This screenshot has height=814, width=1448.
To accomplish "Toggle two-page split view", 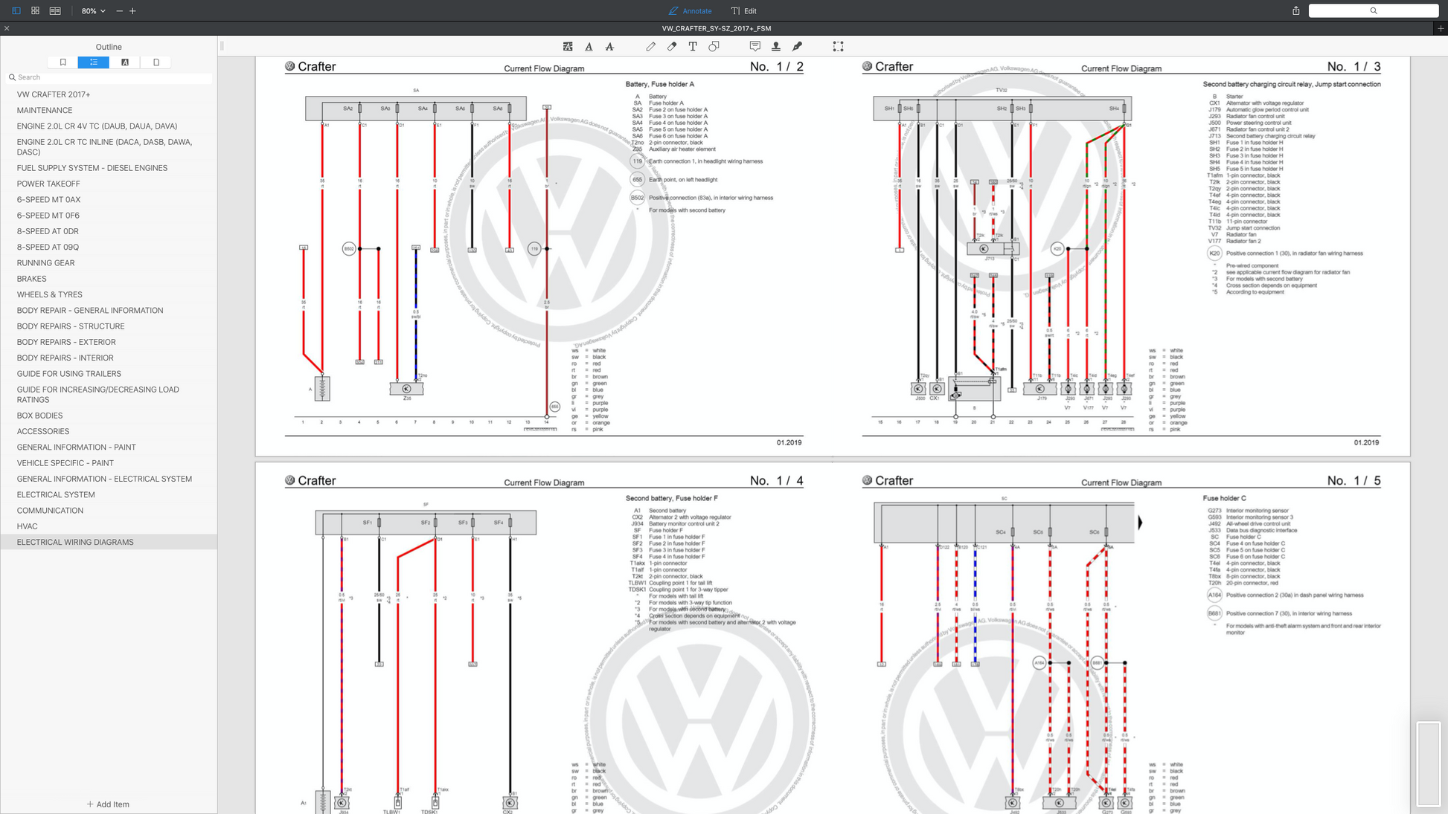I will click(55, 10).
